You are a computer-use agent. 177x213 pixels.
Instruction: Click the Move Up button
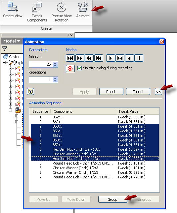coord(44,199)
